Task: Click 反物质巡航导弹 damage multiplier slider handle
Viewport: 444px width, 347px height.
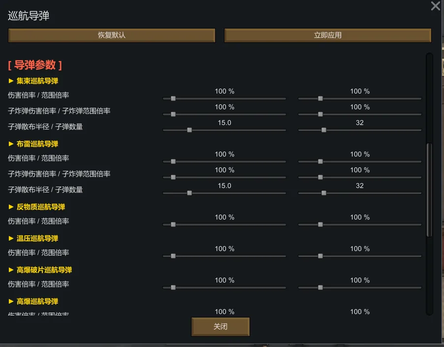Action: (173, 224)
